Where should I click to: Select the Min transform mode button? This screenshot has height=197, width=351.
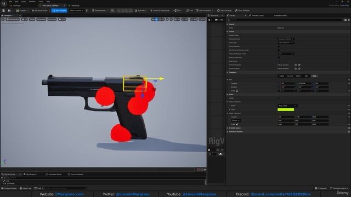pos(307,76)
